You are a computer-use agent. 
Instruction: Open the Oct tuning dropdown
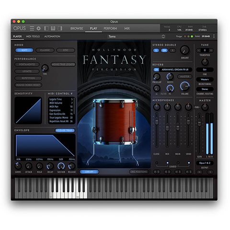(205, 69)
